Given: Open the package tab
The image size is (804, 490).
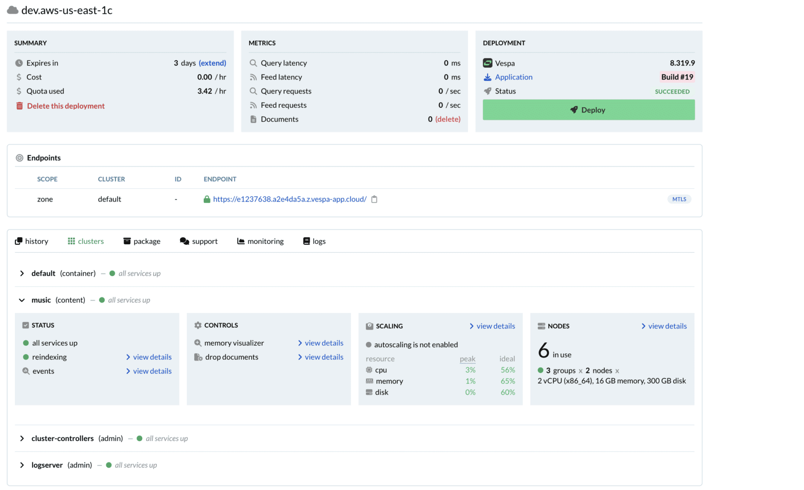Looking at the screenshot, I should tap(142, 241).
